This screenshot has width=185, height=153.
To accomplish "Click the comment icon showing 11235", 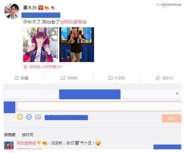I will click(x=110, y=78).
